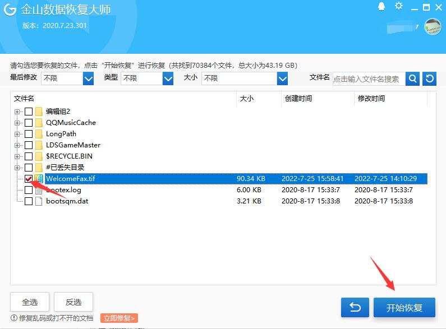Uncheck the WelcomeFax.tif checkbox

[29, 179]
